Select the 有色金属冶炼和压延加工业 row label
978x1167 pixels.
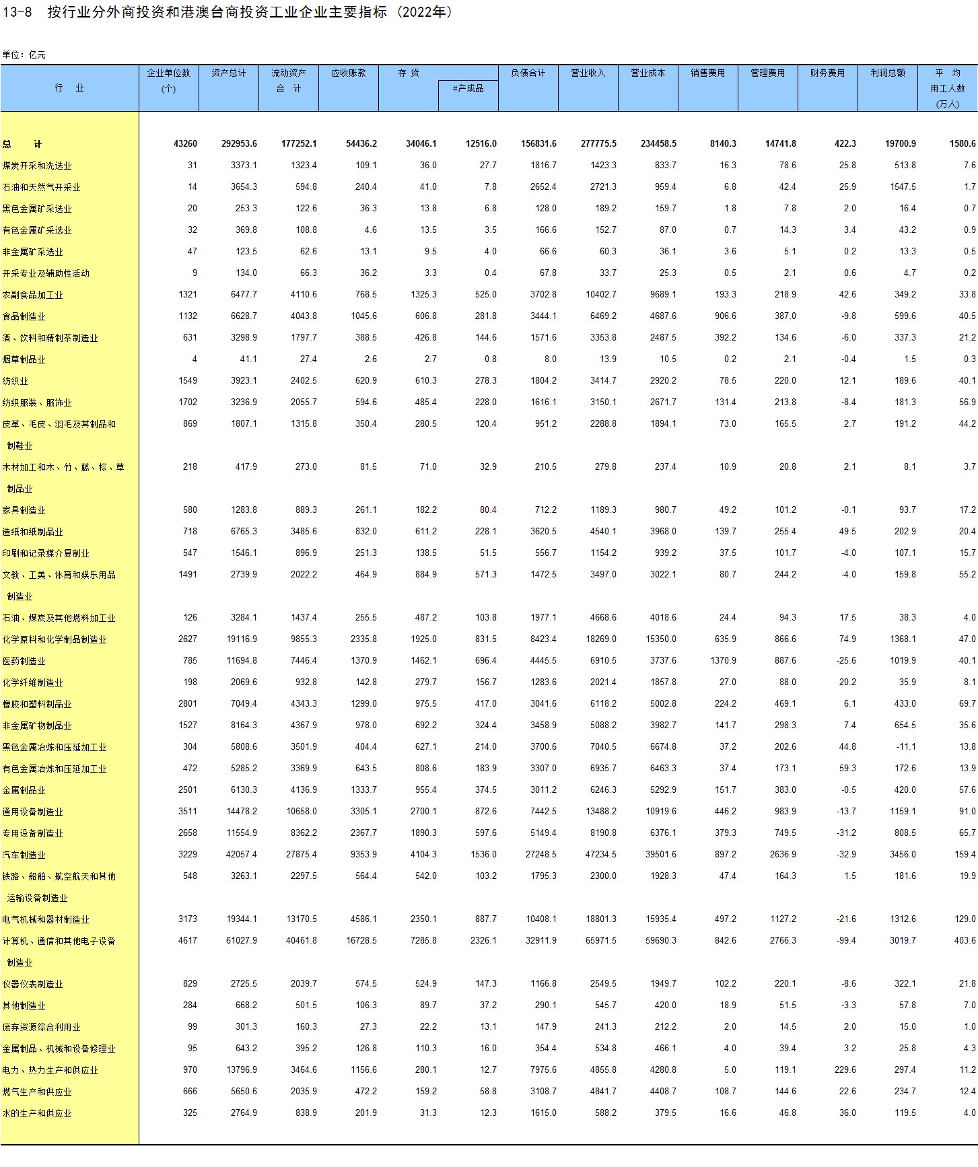(x=55, y=769)
